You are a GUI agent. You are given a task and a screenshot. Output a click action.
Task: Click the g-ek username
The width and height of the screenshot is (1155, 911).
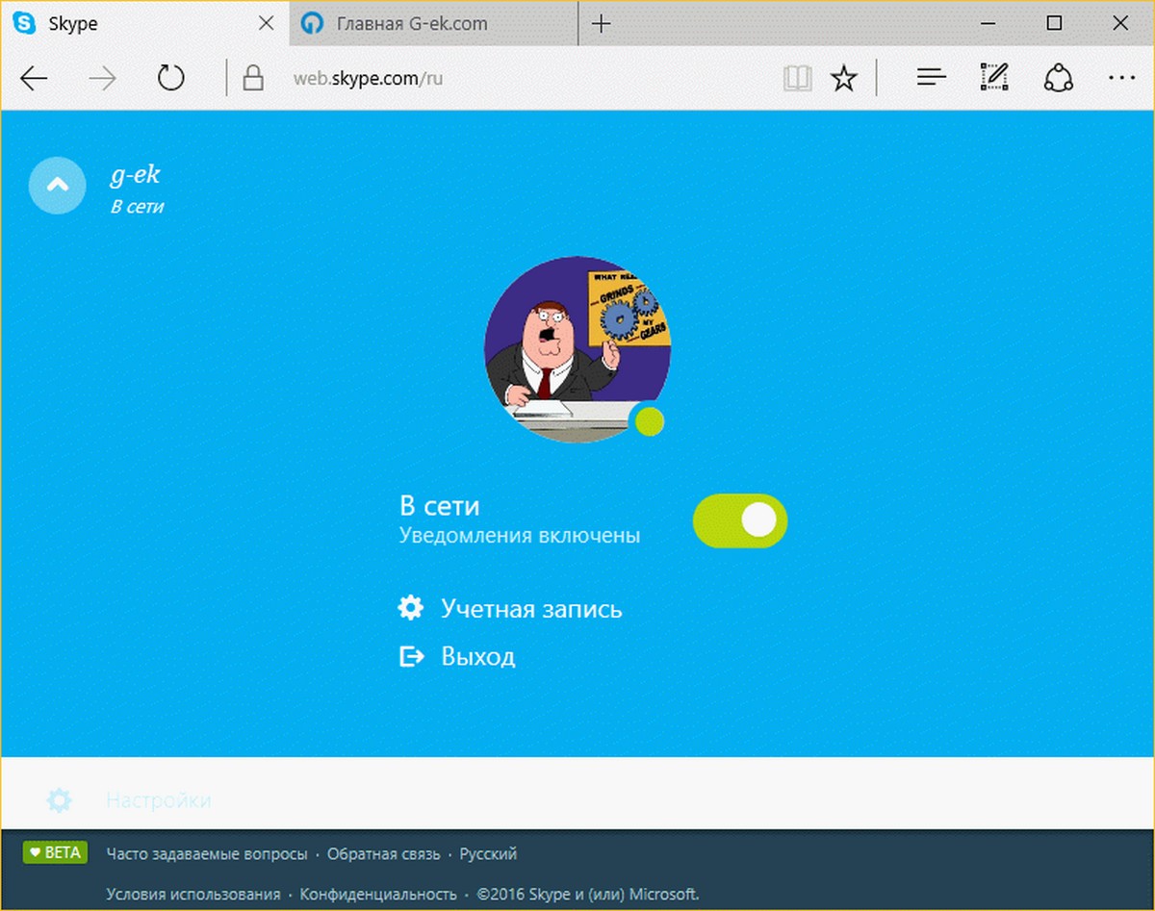[136, 175]
